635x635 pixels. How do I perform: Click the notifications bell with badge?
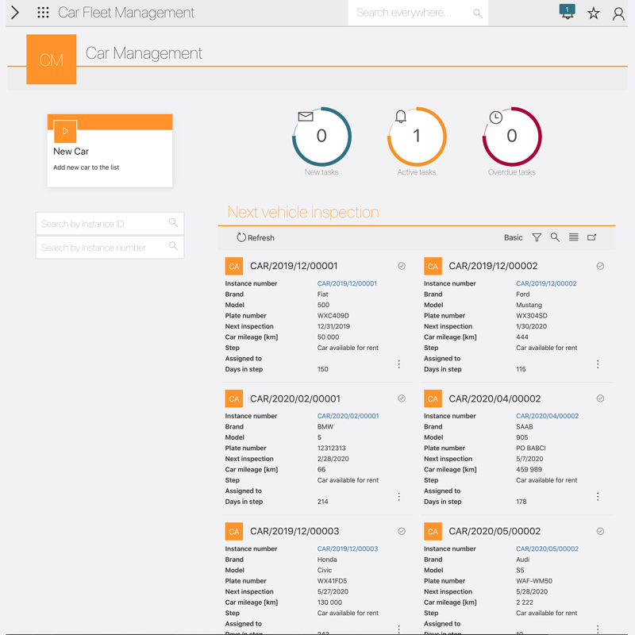(567, 12)
